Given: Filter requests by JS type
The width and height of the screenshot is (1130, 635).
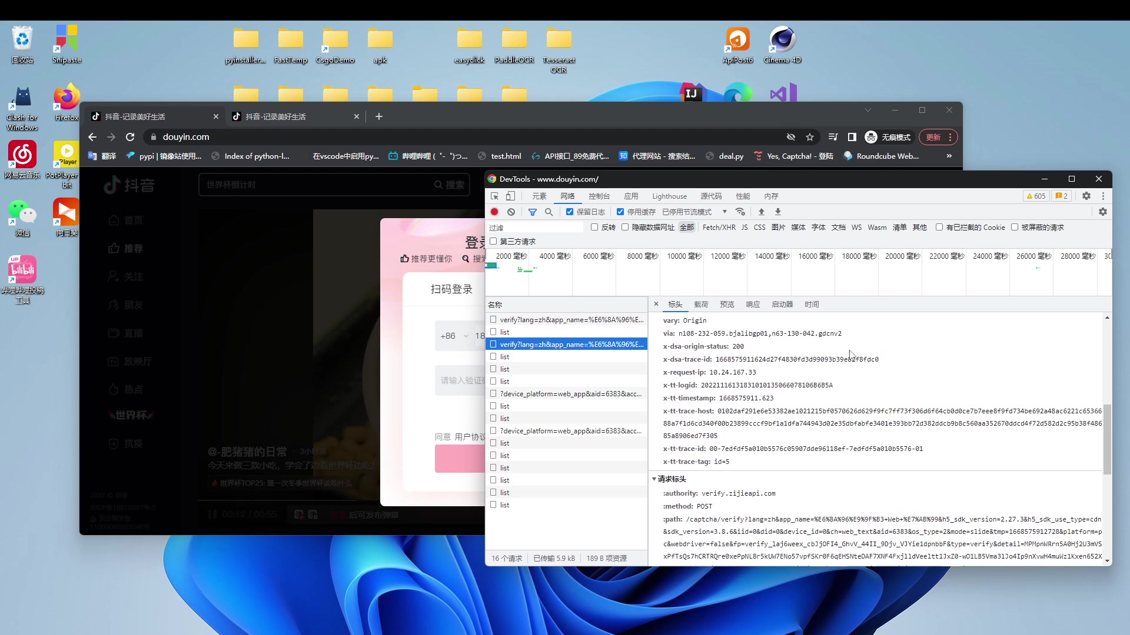Looking at the screenshot, I should 745,228.
